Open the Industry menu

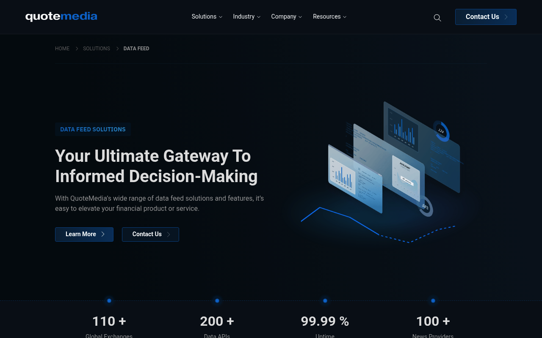pos(246,16)
